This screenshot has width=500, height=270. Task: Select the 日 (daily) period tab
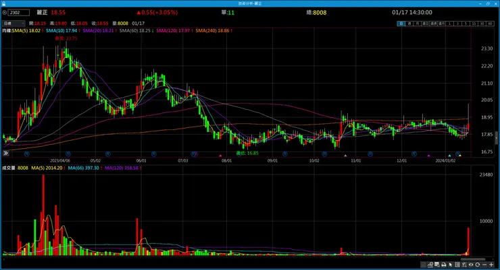pyautogui.click(x=401, y=24)
